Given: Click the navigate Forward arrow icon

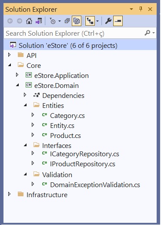Looking at the screenshot, I should click(x=20, y=21).
